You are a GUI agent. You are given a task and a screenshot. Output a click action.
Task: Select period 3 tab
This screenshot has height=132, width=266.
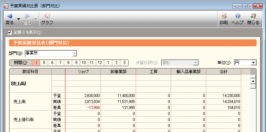(124, 63)
